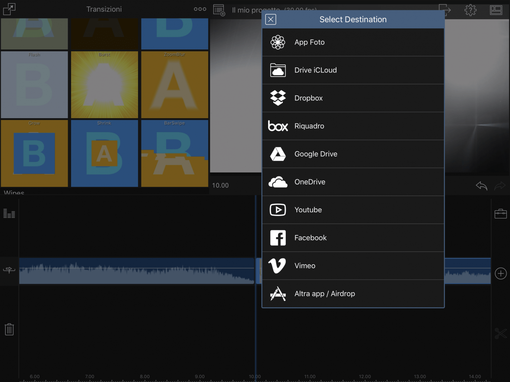
Task: Split clip with scissors icon
Action: 501,333
